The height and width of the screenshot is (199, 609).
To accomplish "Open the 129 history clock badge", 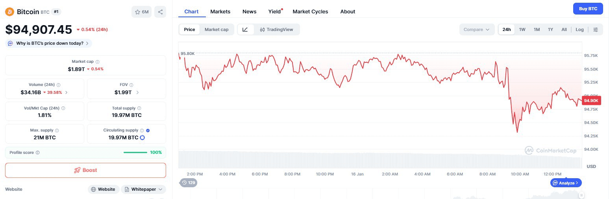I will pos(188,183).
